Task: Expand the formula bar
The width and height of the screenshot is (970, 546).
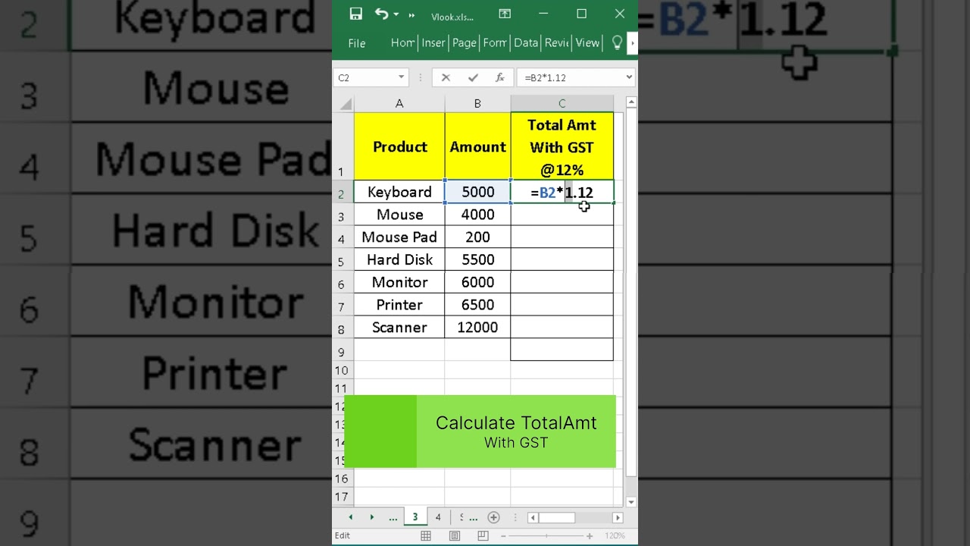Action: 629,77
